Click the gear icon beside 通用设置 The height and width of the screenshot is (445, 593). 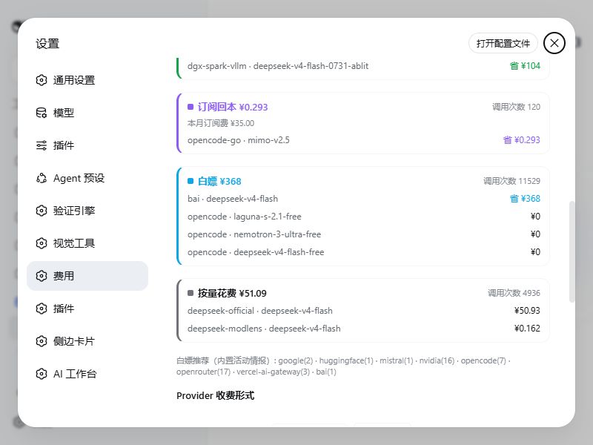42,80
